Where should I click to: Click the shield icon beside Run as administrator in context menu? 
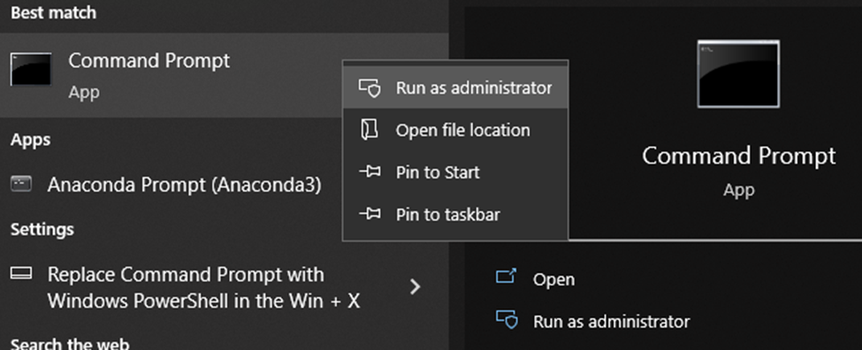[370, 87]
